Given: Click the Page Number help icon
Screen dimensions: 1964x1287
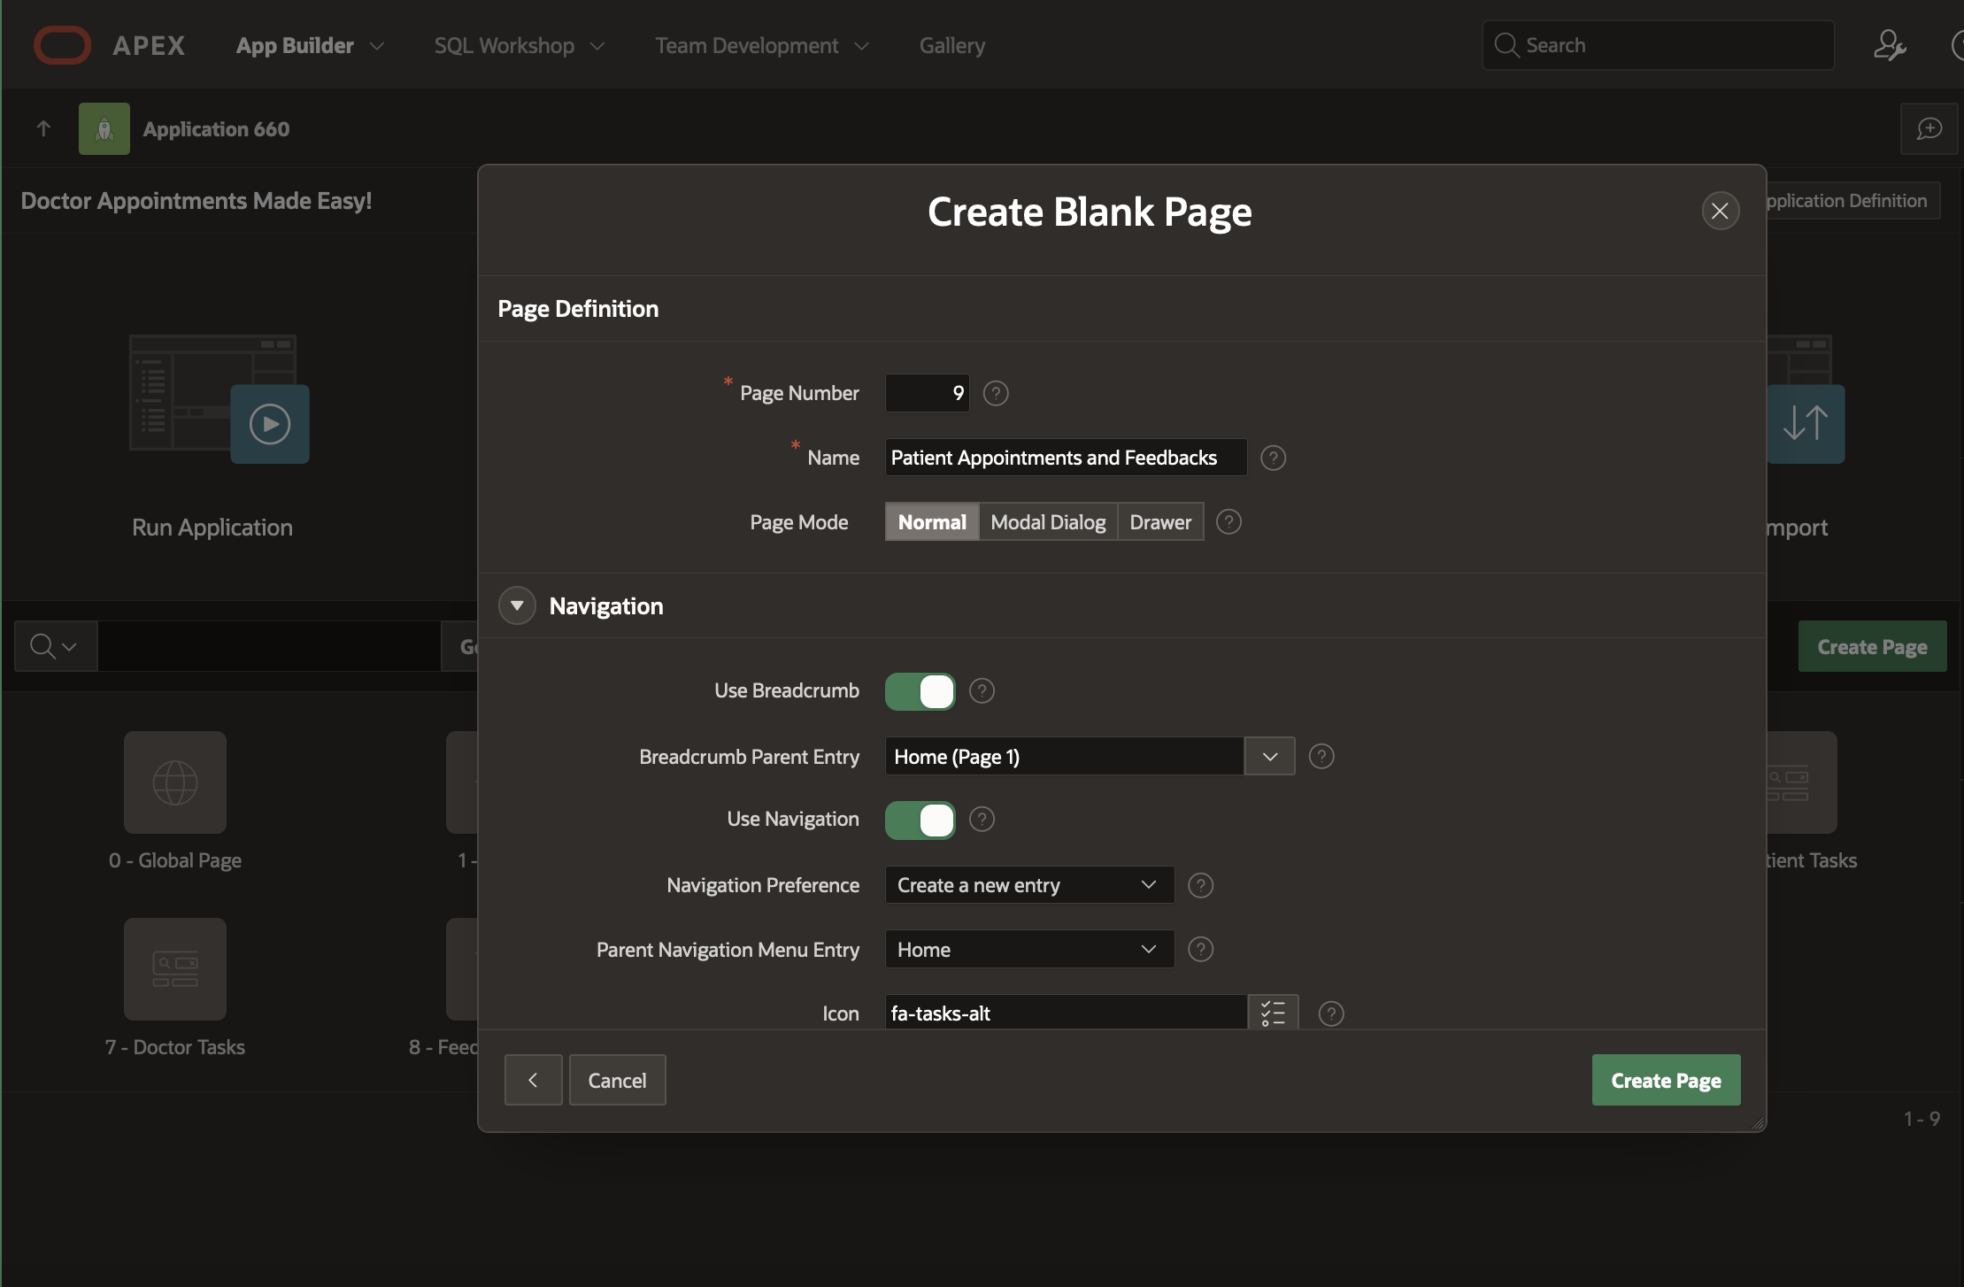Looking at the screenshot, I should 996,393.
